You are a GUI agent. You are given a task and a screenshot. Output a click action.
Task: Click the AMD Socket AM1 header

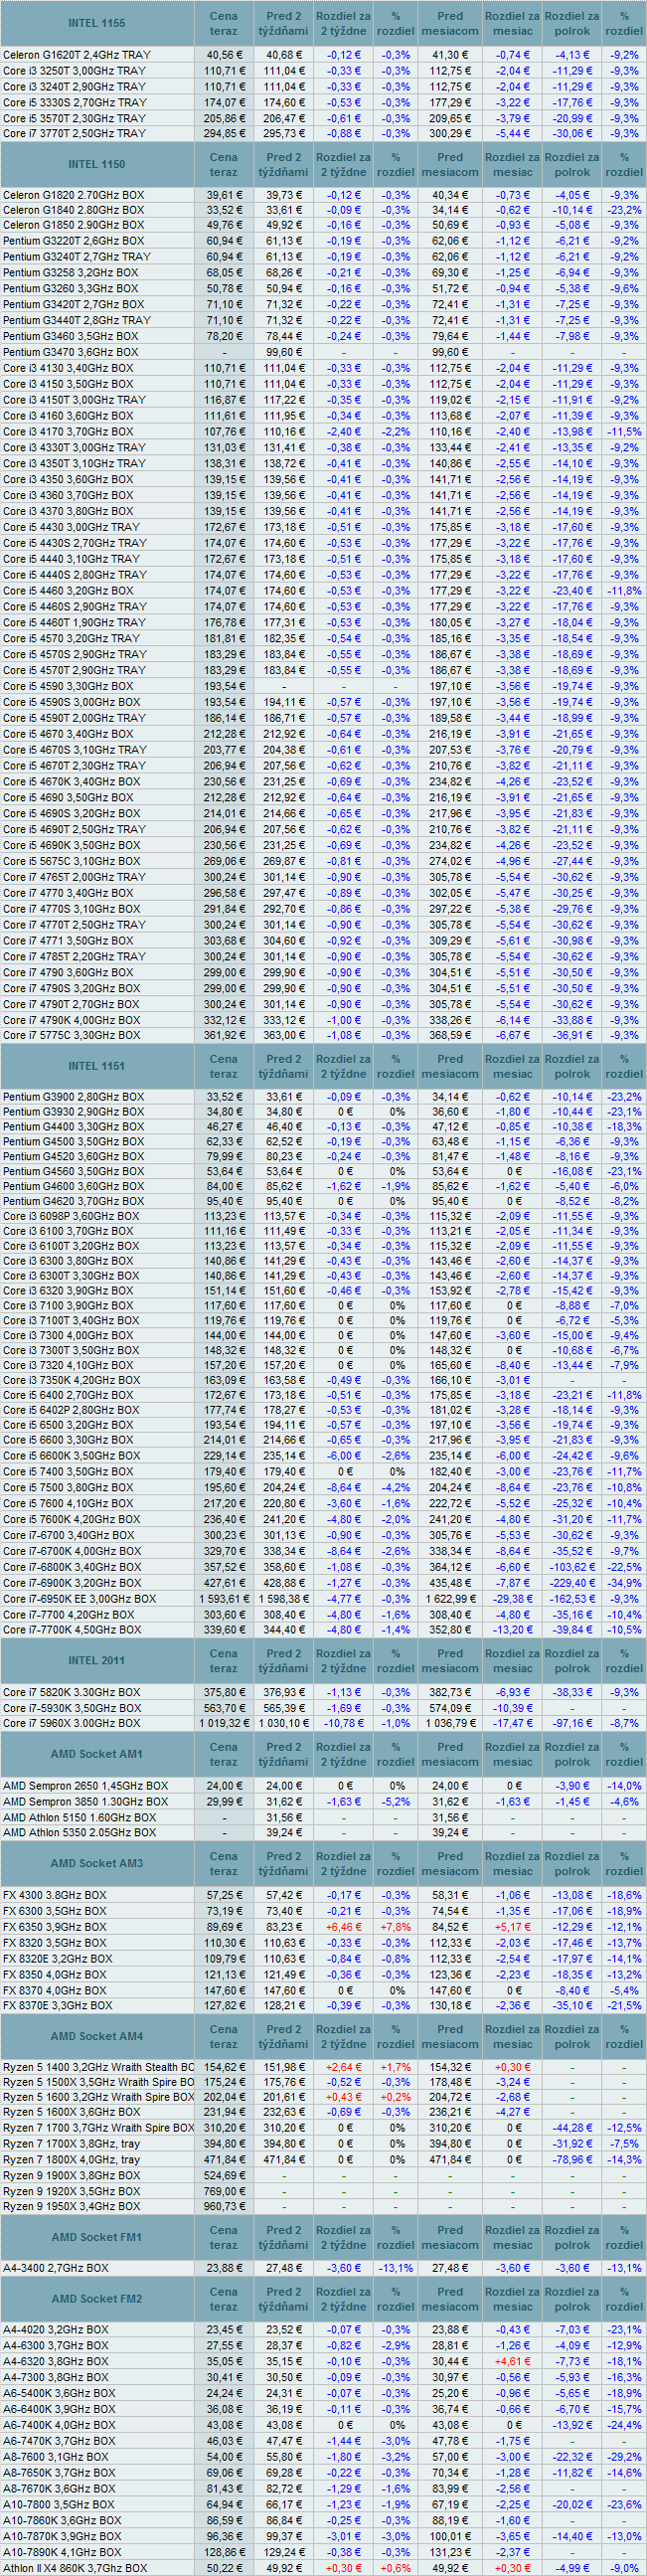(97, 1754)
